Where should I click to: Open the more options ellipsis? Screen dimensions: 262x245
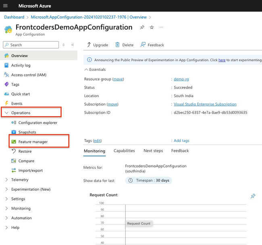(x=161, y=27)
